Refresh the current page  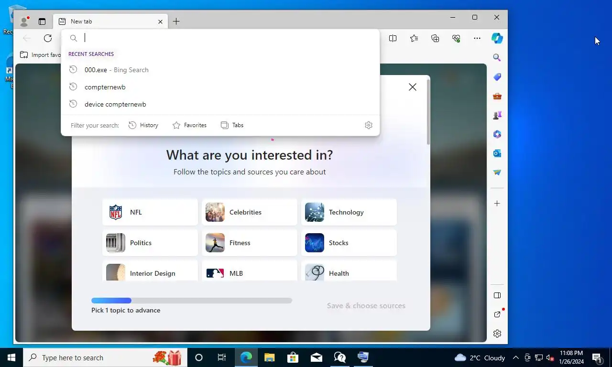click(48, 38)
